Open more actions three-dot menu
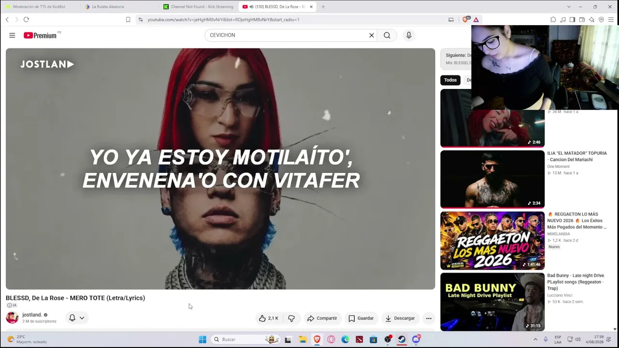619x348 pixels. [428, 318]
